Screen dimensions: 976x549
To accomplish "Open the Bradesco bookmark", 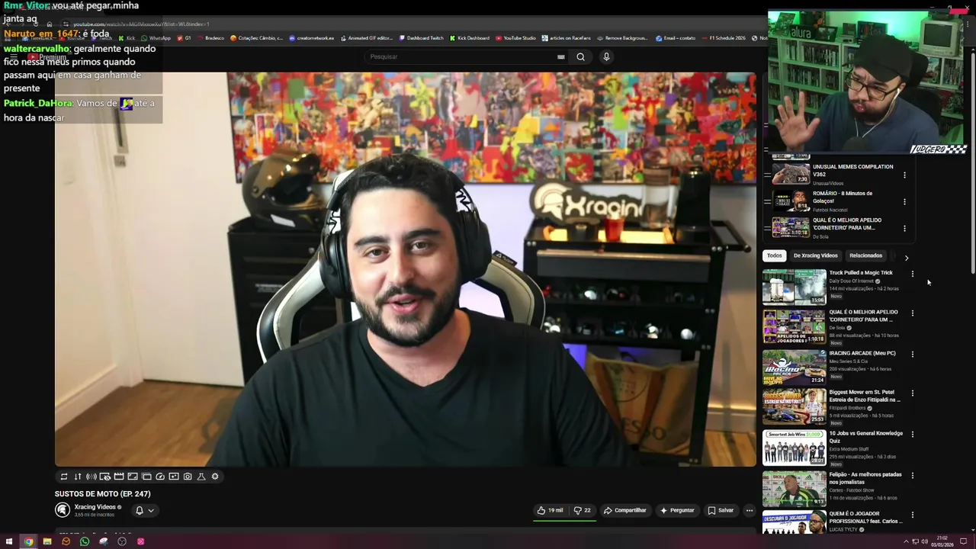I will [x=210, y=38].
